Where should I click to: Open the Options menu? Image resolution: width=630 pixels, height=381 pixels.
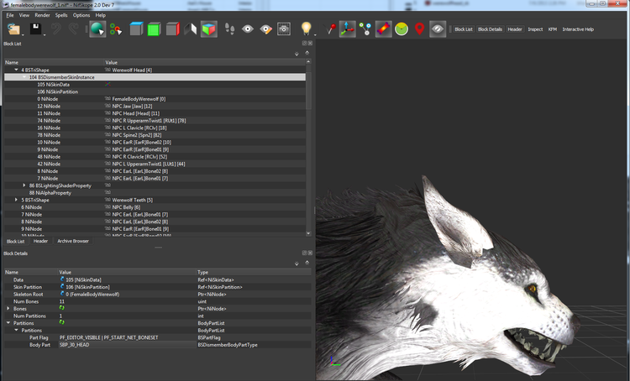click(x=81, y=15)
